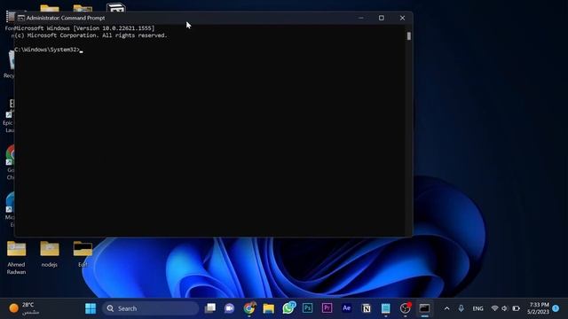Minimize the Command Prompt window
The width and height of the screenshot is (568, 319).
(x=361, y=18)
